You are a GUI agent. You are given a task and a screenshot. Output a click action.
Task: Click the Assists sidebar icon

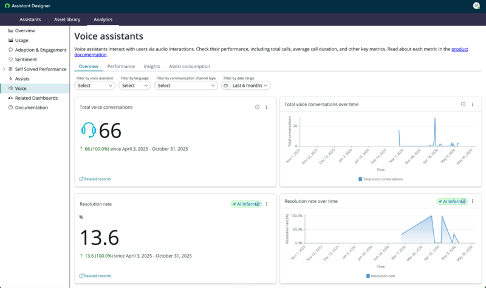[10, 79]
